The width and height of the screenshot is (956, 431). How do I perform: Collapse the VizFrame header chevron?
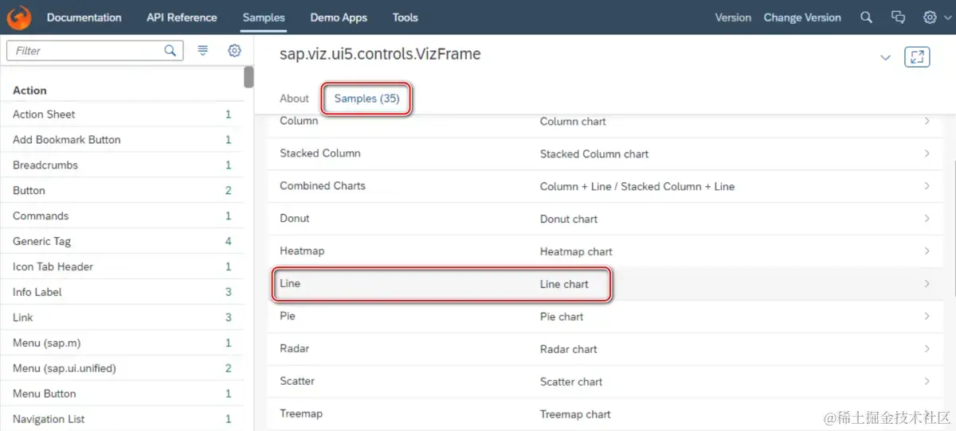pyautogui.click(x=885, y=57)
